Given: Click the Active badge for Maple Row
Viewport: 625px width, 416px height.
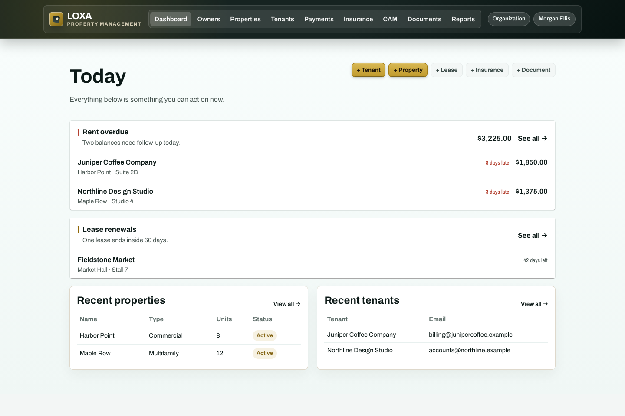Looking at the screenshot, I should [x=265, y=353].
